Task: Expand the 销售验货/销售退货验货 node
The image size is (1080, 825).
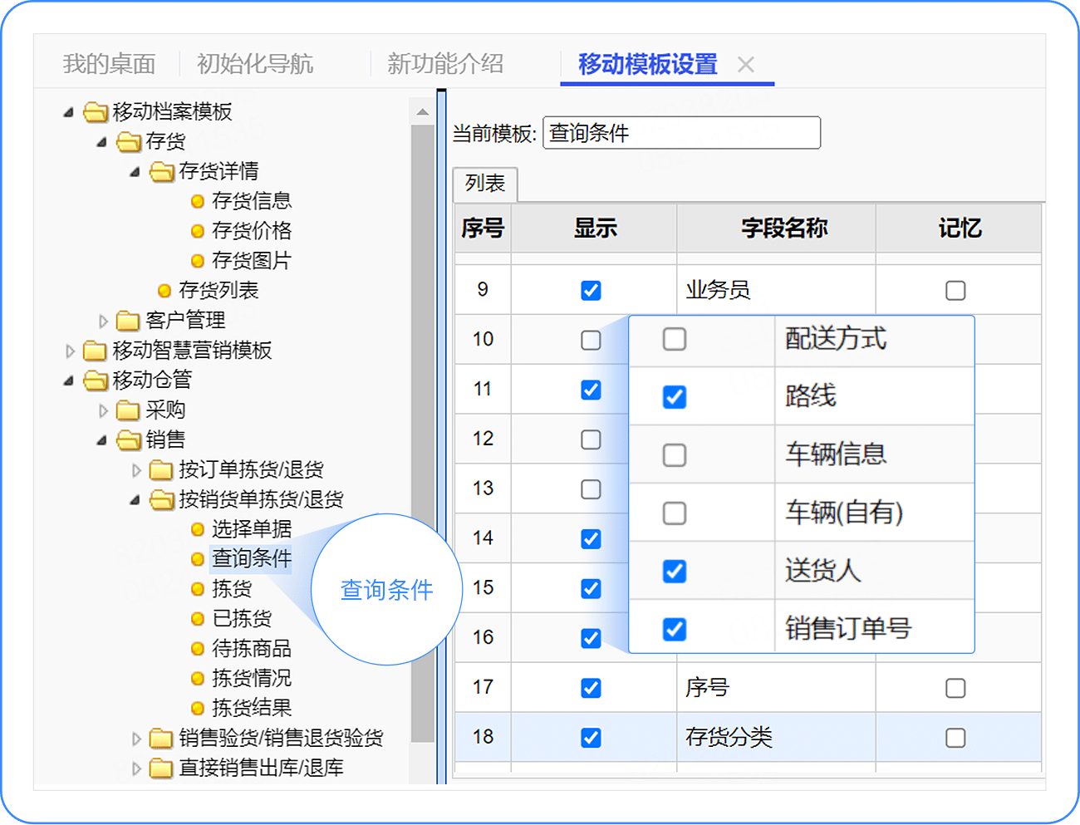Action: (x=136, y=739)
